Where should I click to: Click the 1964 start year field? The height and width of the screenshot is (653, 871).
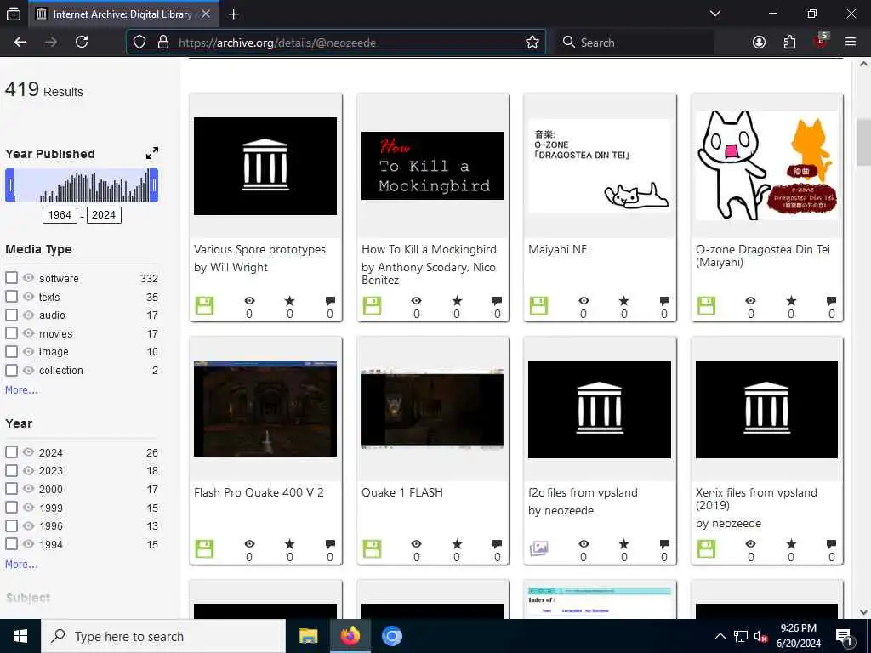pyautogui.click(x=60, y=215)
